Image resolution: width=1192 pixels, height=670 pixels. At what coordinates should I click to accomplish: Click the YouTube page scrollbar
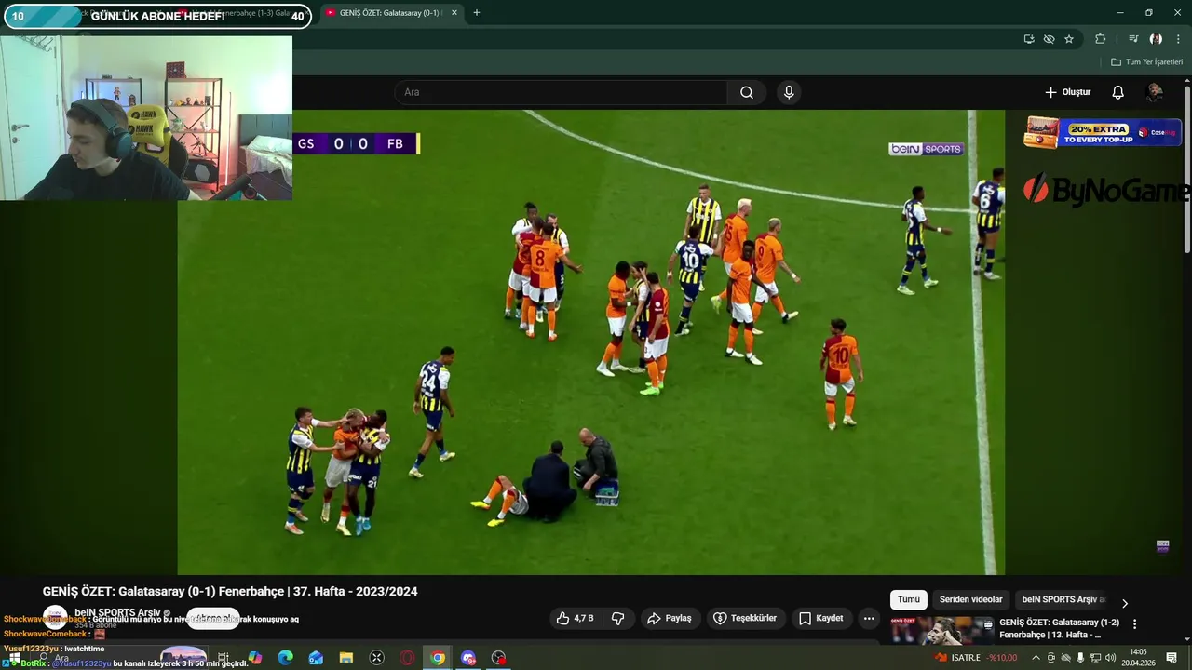pos(1186,167)
